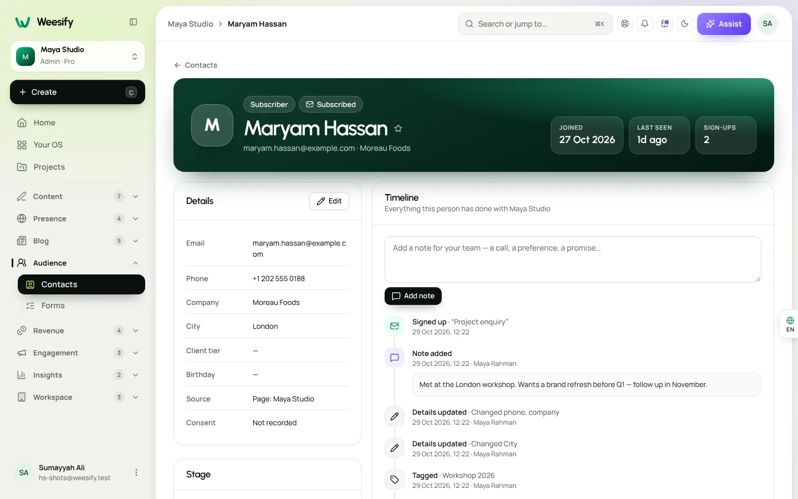This screenshot has height=499, width=798.
Task: Open the help lifebuoy icon
Action: point(625,24)
